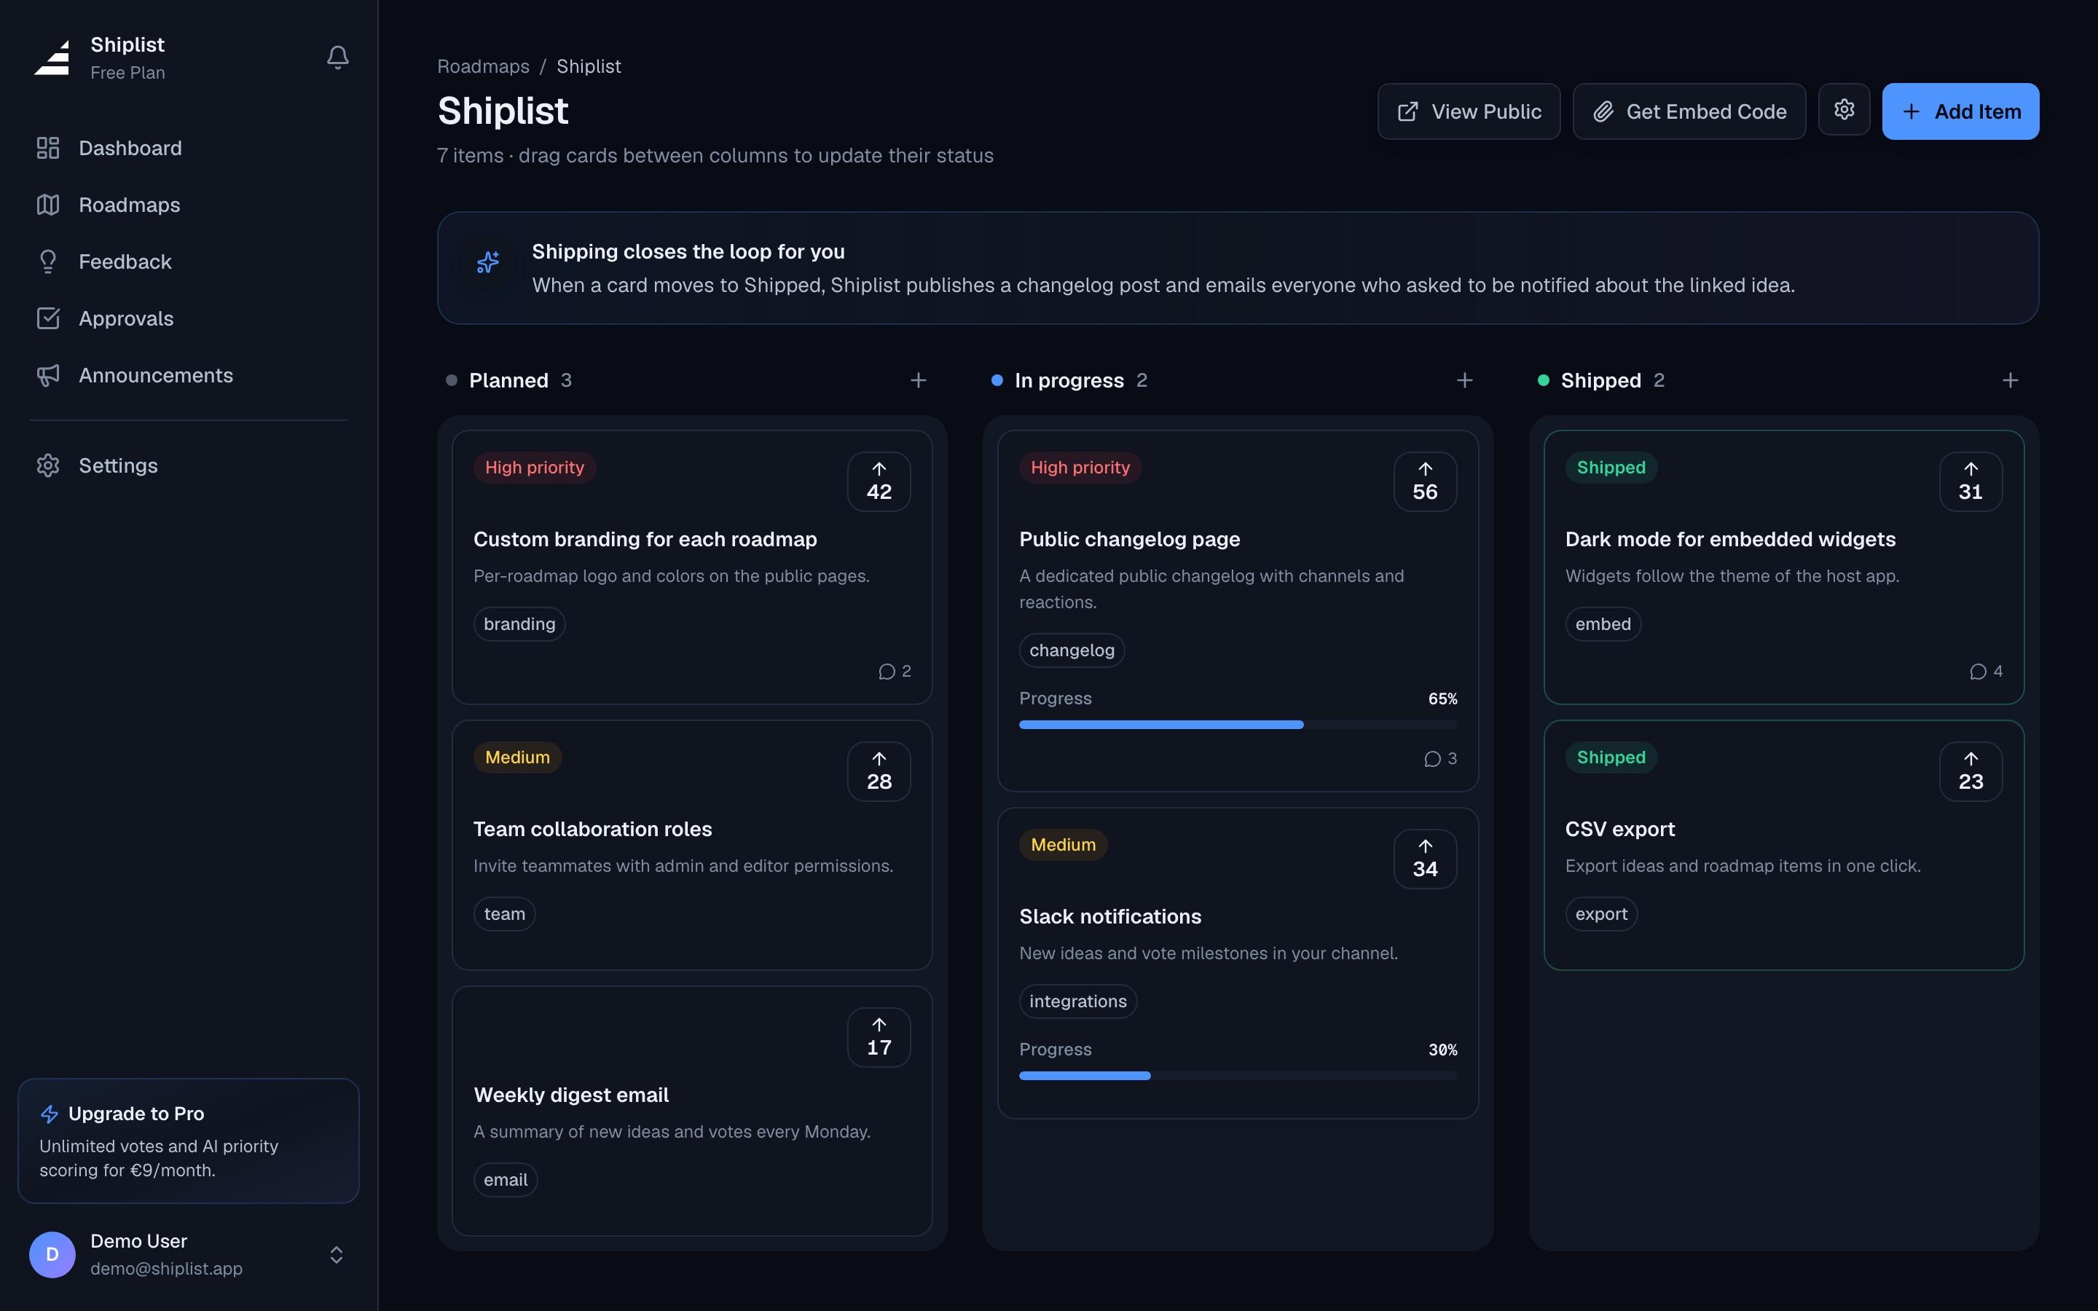Viewport: 2098px width, 1311px height.
Task: Open comments on Dark mode widgets card
Action: pos(1986,671)
